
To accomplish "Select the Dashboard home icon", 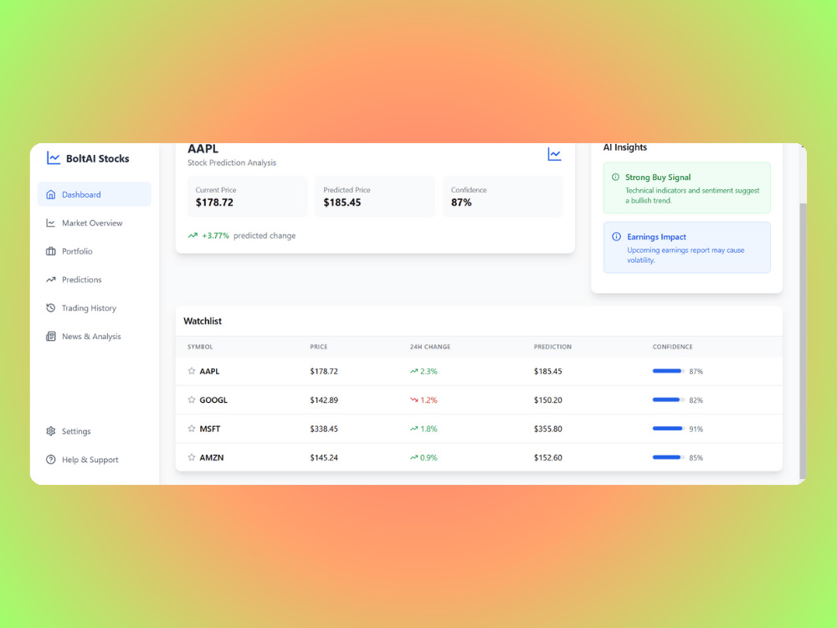I will pyautogui.click(x=51, y=193).
